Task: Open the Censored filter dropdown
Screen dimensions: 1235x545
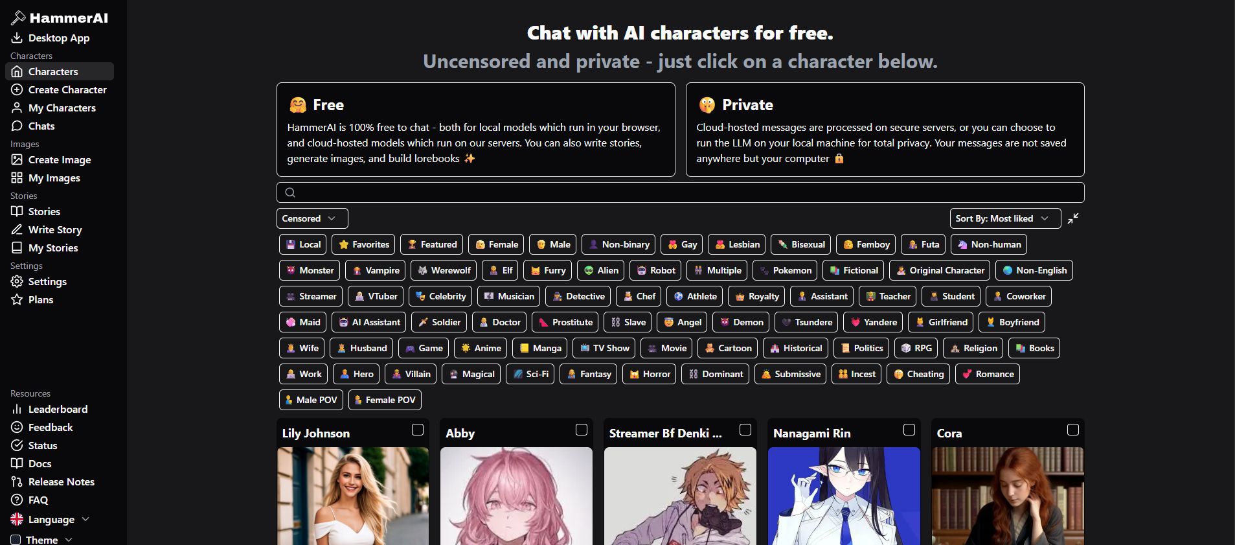Action: (312, 218)
